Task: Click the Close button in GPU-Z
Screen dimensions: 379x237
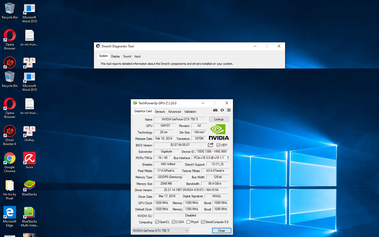Action: 222,231
